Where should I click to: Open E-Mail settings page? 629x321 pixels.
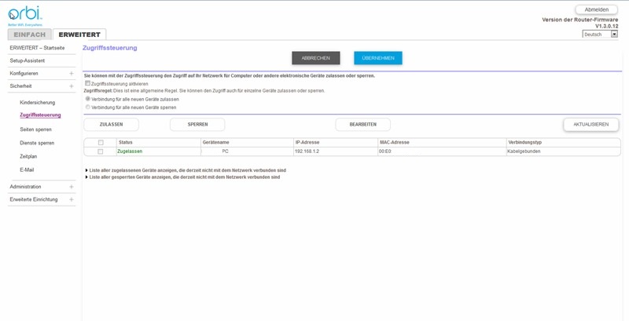(27, 170)
